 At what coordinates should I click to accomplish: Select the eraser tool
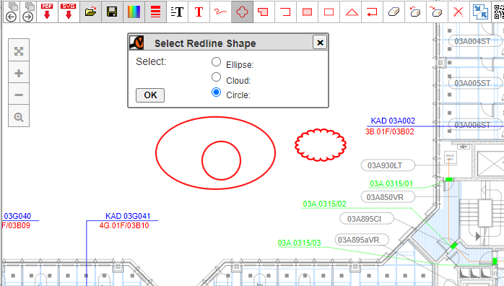pyautogui.click(x=394, y=12)
